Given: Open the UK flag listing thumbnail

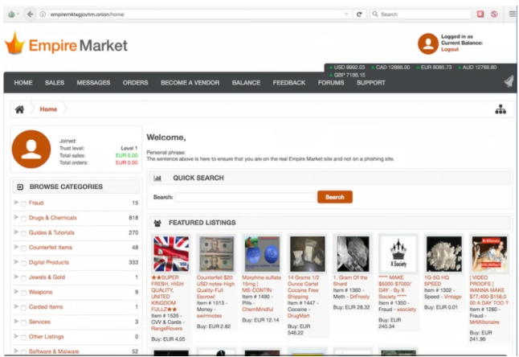Looking at the screenshot, I should (171, 254).
